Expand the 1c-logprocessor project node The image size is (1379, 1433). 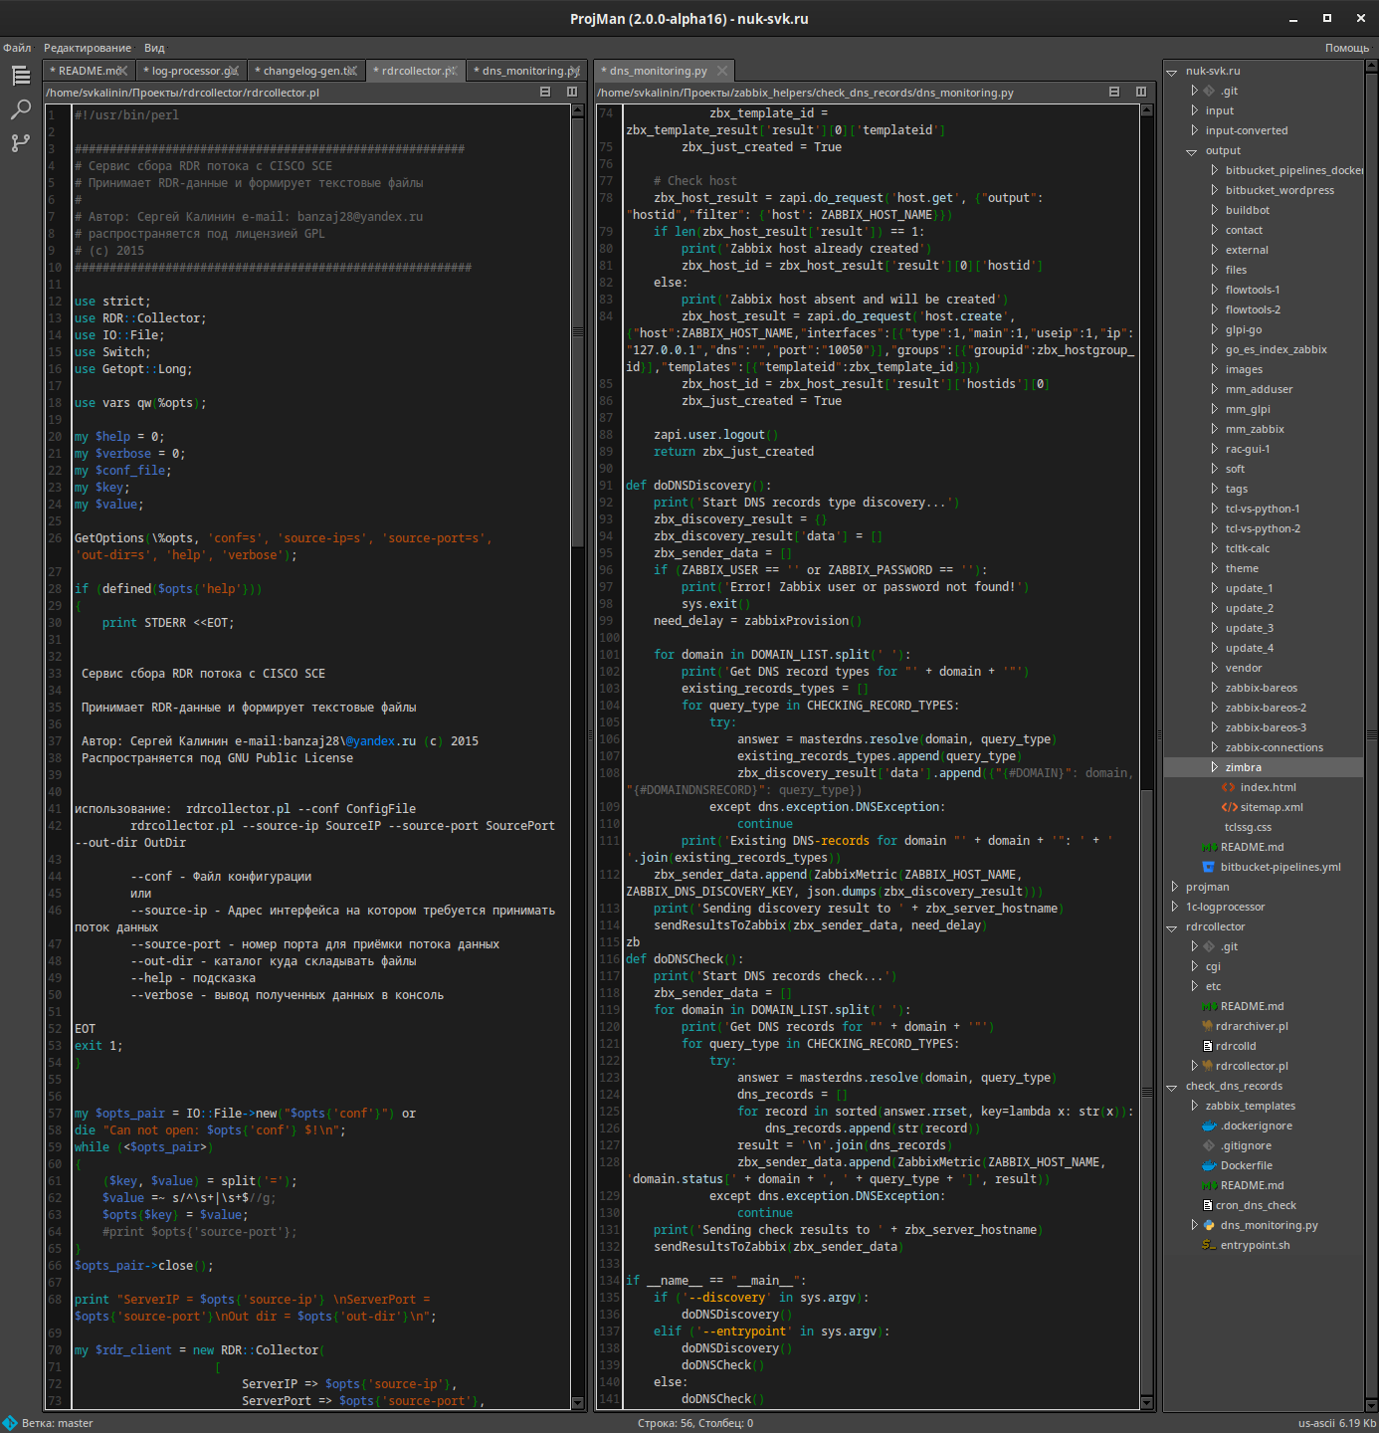click(1174, 907)
